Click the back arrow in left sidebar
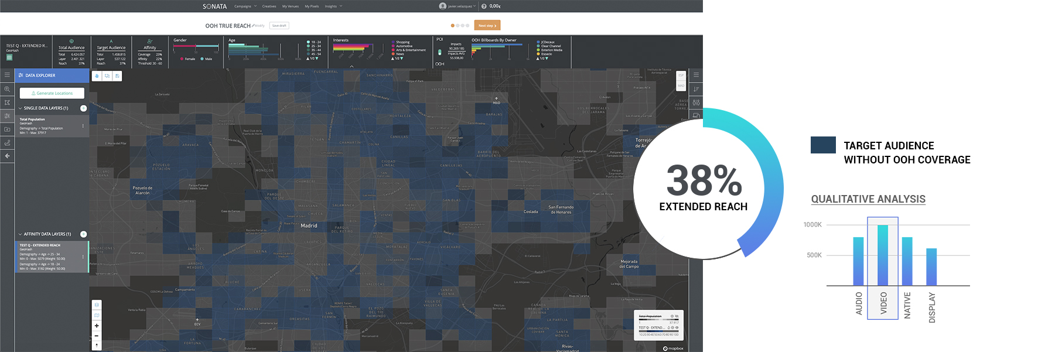1055x352 pixels. point(7,156)
